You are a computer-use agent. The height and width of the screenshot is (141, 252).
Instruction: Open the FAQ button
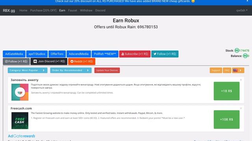(x=227, y=70)
